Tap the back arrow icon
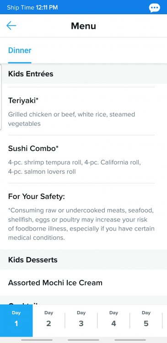Viewport: 167px width, 343px height. point(11,26)
